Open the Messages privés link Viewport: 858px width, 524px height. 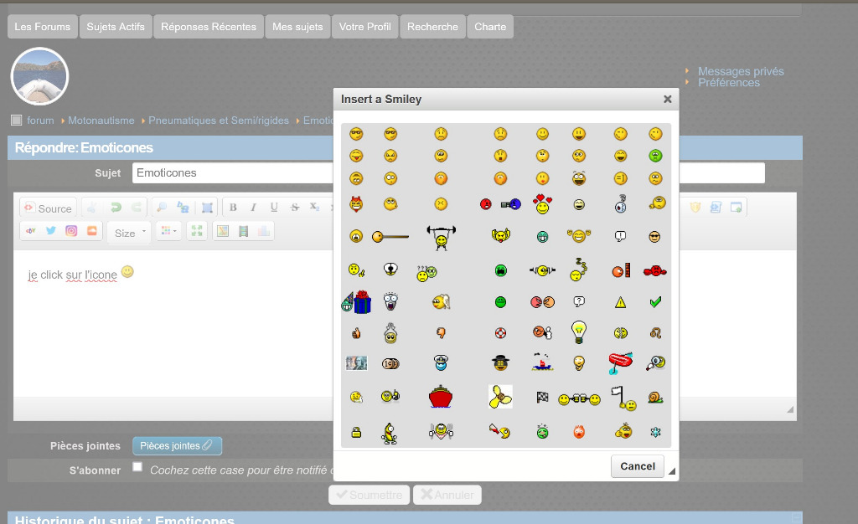pyautogui.click(x=741, y=71)
